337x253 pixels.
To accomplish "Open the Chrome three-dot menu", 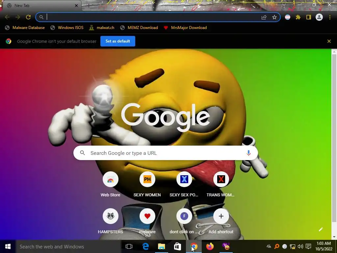I will pyautogui.click(x=330, y=17).
